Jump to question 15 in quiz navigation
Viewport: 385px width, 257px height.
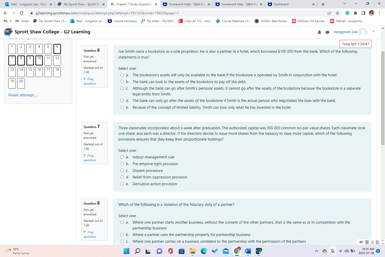click(x=30, y=72)
